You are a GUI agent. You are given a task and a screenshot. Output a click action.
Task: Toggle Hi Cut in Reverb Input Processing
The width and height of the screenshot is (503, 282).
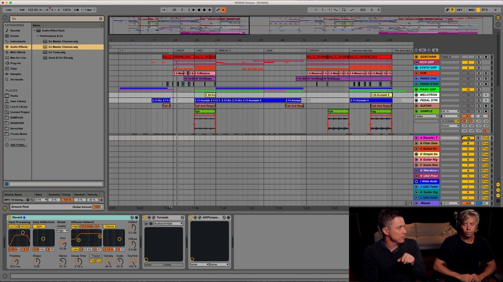[x=25, y=226]
